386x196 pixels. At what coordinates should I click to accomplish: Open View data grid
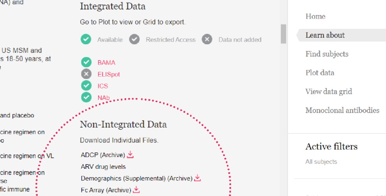329,91
